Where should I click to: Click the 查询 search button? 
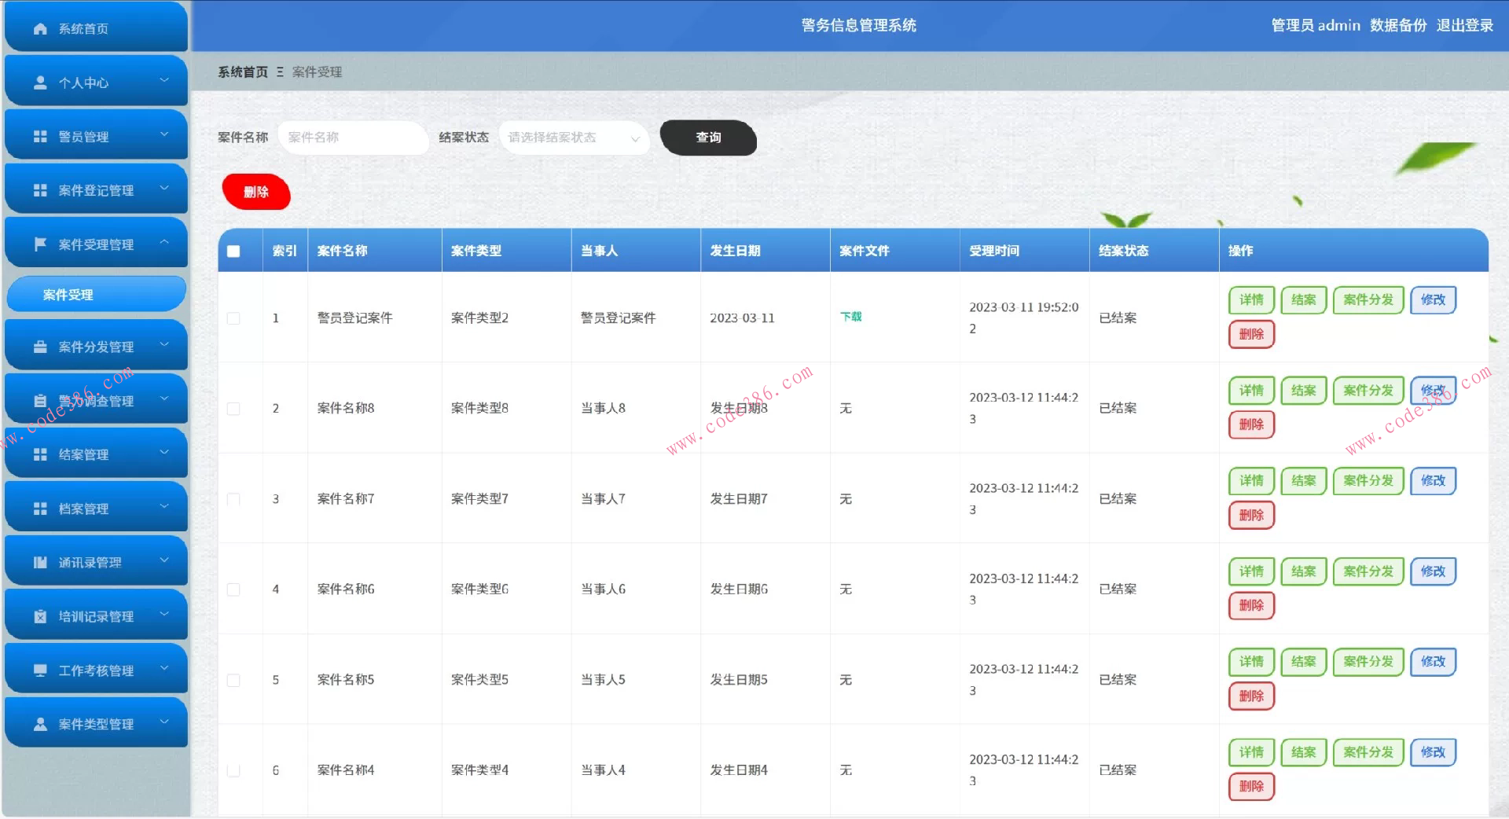click(707, 138)
